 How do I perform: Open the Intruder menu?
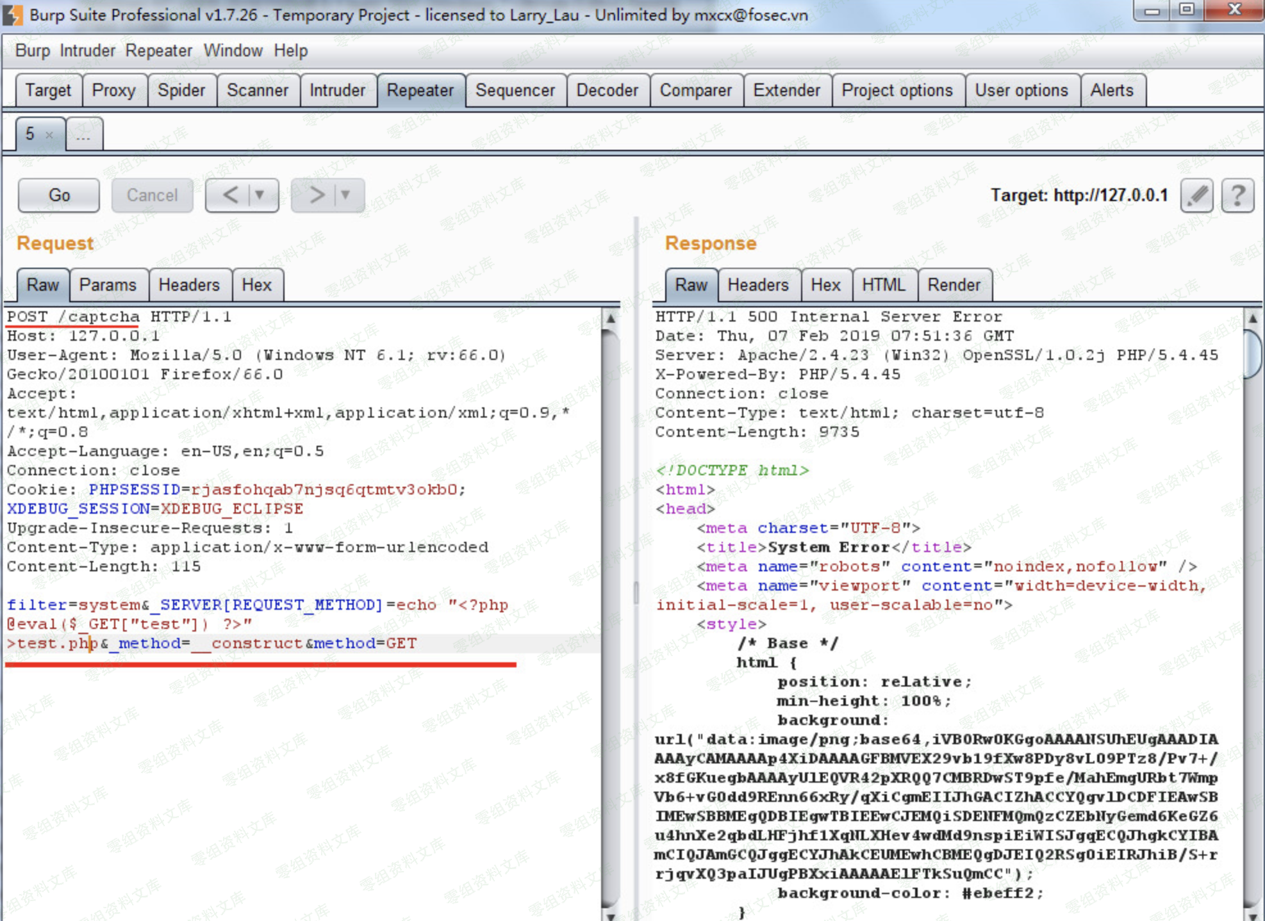click(x=87, y=51)
